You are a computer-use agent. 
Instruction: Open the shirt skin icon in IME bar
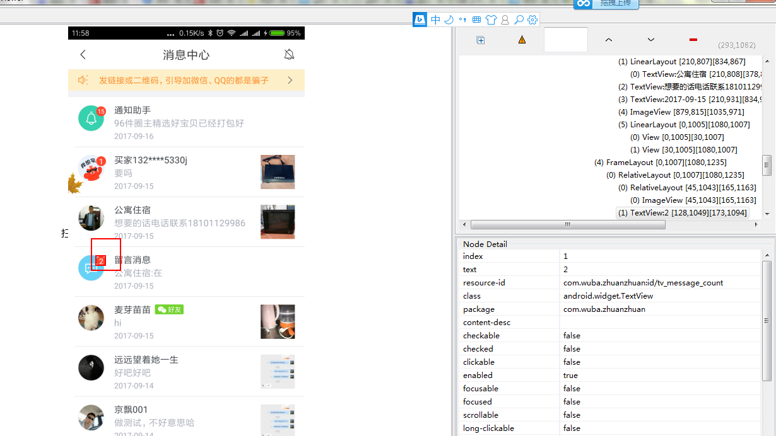coord(491,20)
